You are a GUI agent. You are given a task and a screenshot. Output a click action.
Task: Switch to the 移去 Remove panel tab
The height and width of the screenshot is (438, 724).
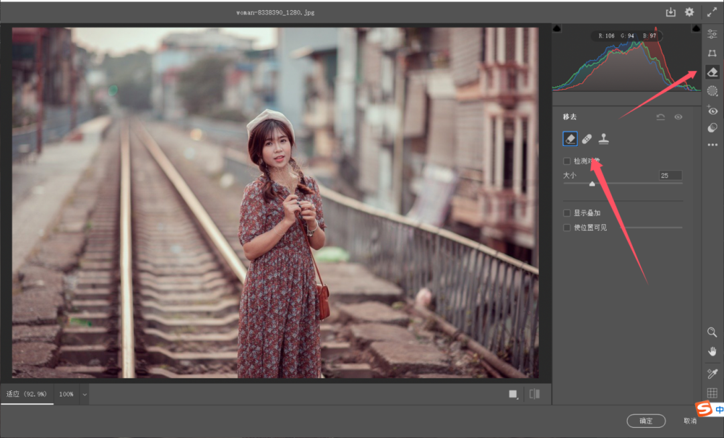(x=570, y=117)
